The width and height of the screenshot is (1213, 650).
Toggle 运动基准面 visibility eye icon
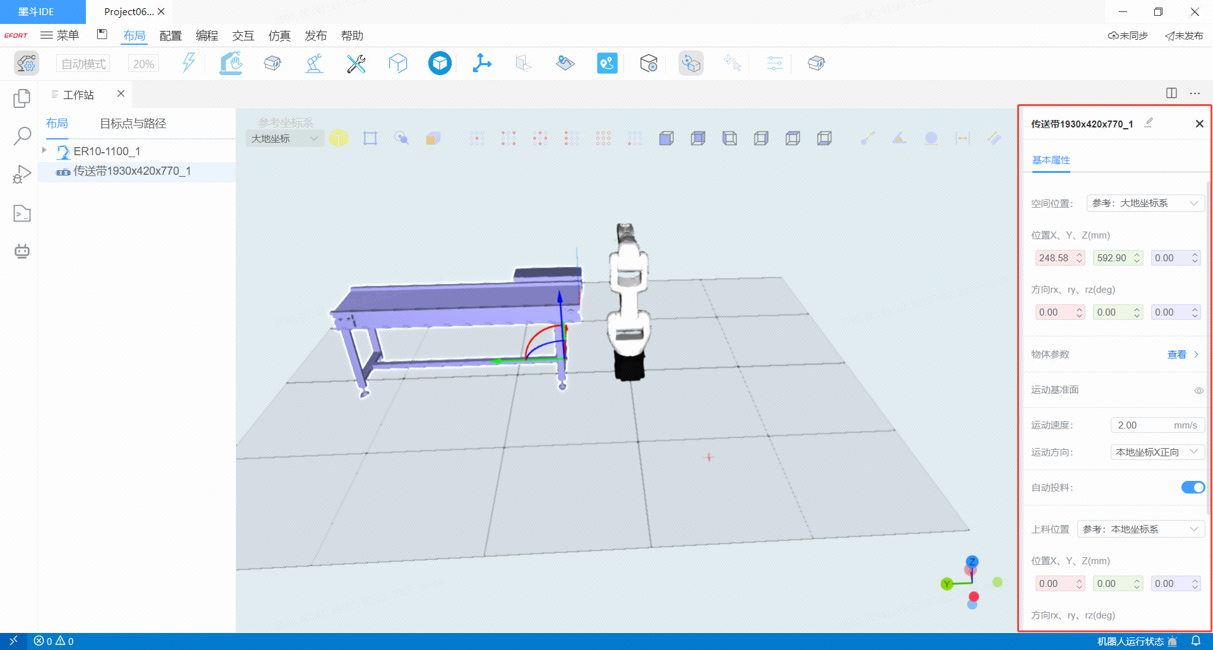coord(1198,391)
